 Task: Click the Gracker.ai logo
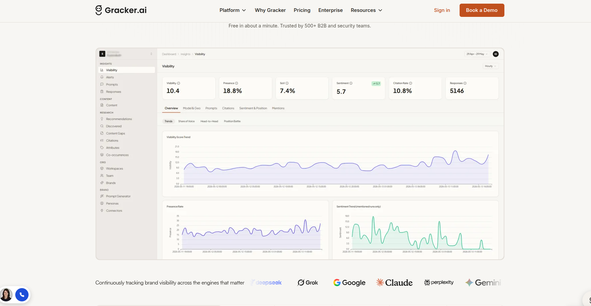coord(121,10)
